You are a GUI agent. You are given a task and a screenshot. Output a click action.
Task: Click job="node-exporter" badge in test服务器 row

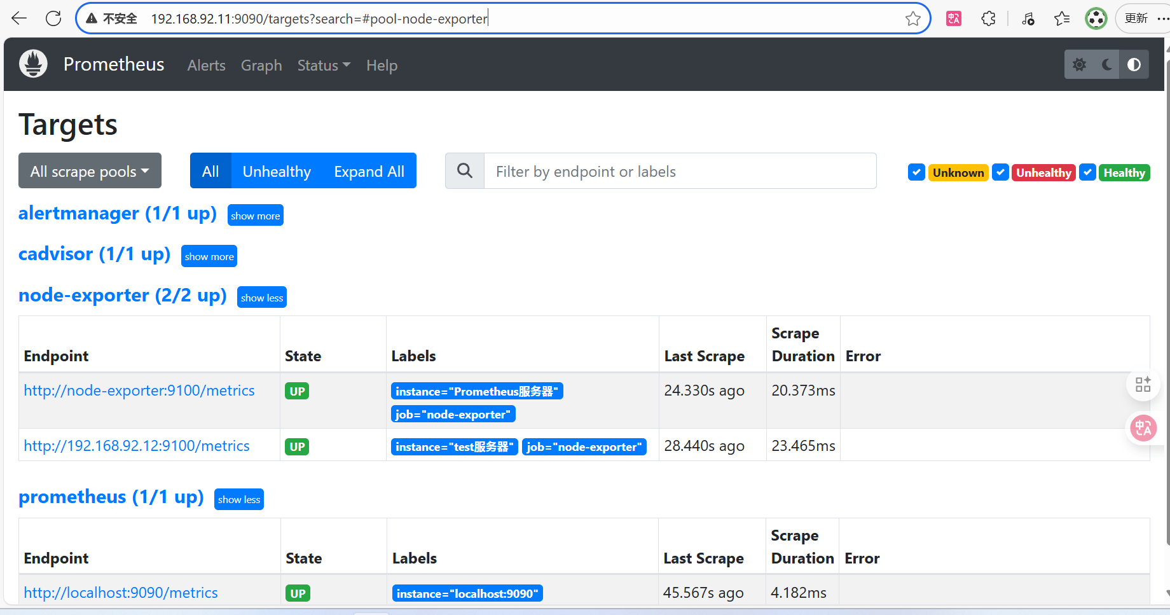584,446
